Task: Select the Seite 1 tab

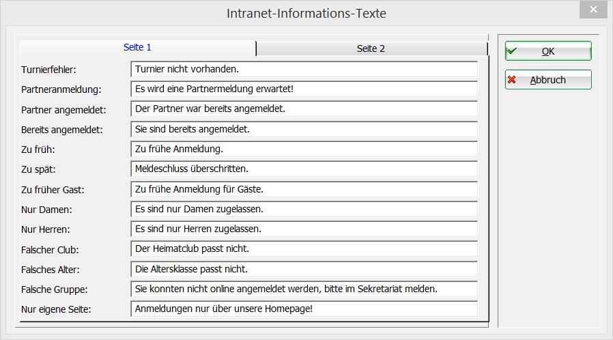Action: pyautogui.click(x=137, y=48)
